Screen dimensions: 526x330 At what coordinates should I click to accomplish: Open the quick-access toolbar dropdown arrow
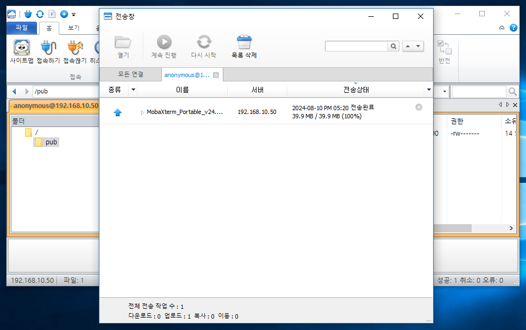pos(73,15)
